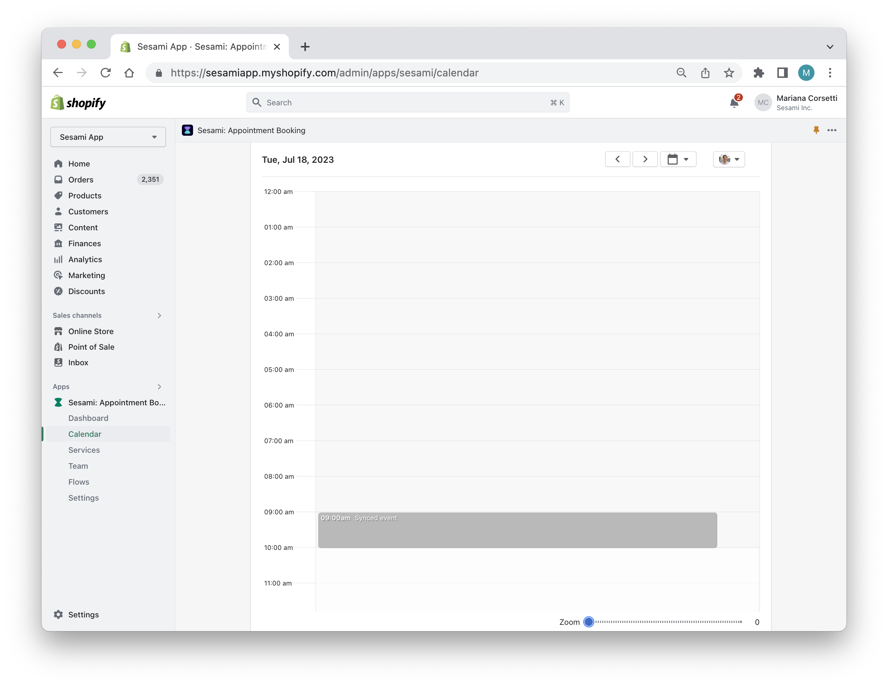Open the Sesami App store selector dropdown
The image size is (888, 686).
click(108, 137)
